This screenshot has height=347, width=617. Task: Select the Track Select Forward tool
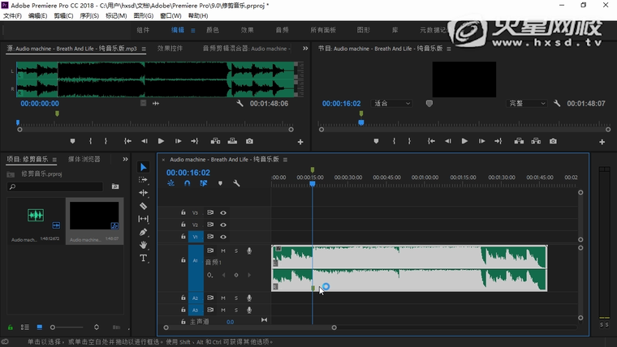[144, 180]
